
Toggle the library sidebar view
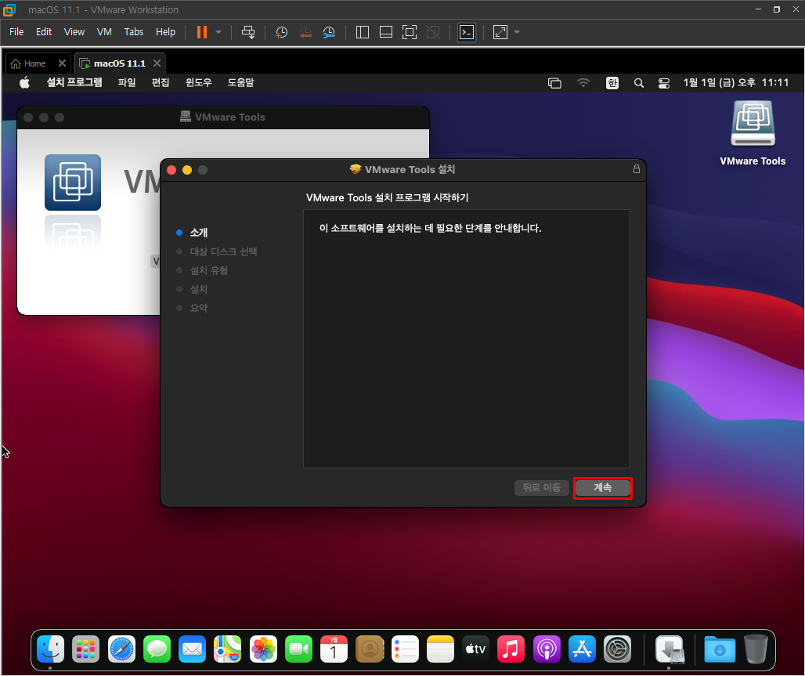click(x=363, y=32)
